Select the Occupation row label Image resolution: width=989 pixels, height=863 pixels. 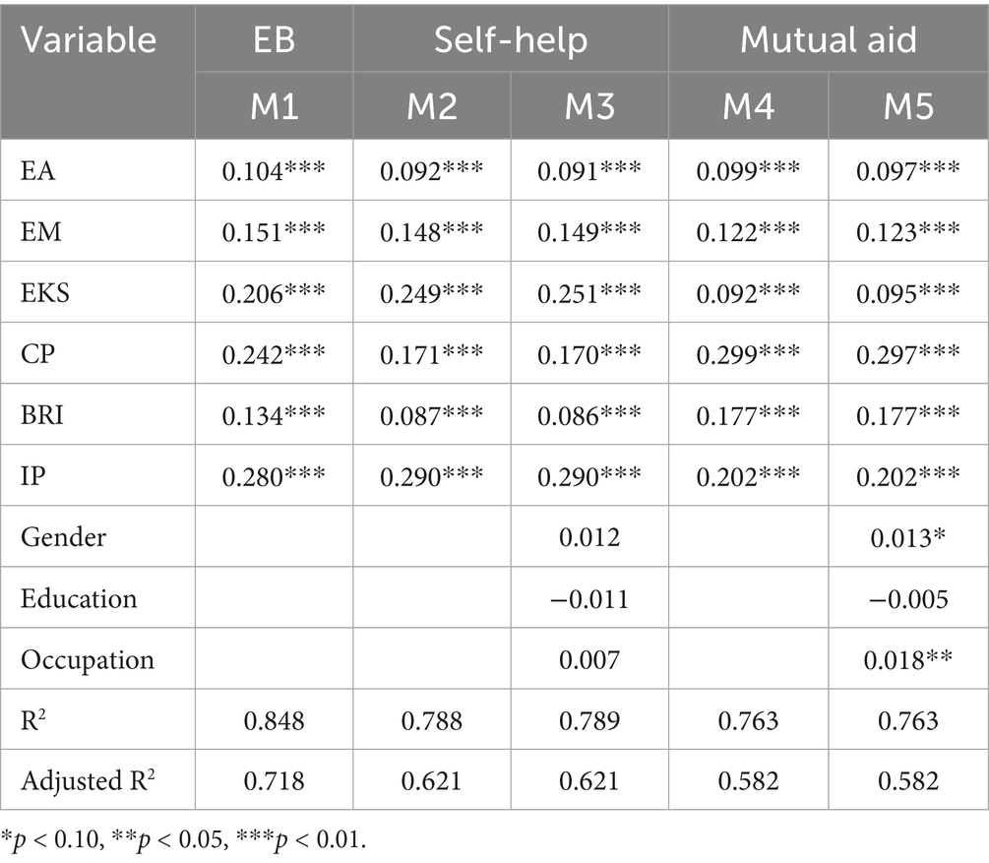(x=88, y=660)
